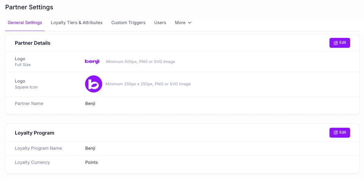Edit the Loyalty Program section
The height and width of the screenshot is (179, 364).
pyautogui.click(x=339, y=133)
